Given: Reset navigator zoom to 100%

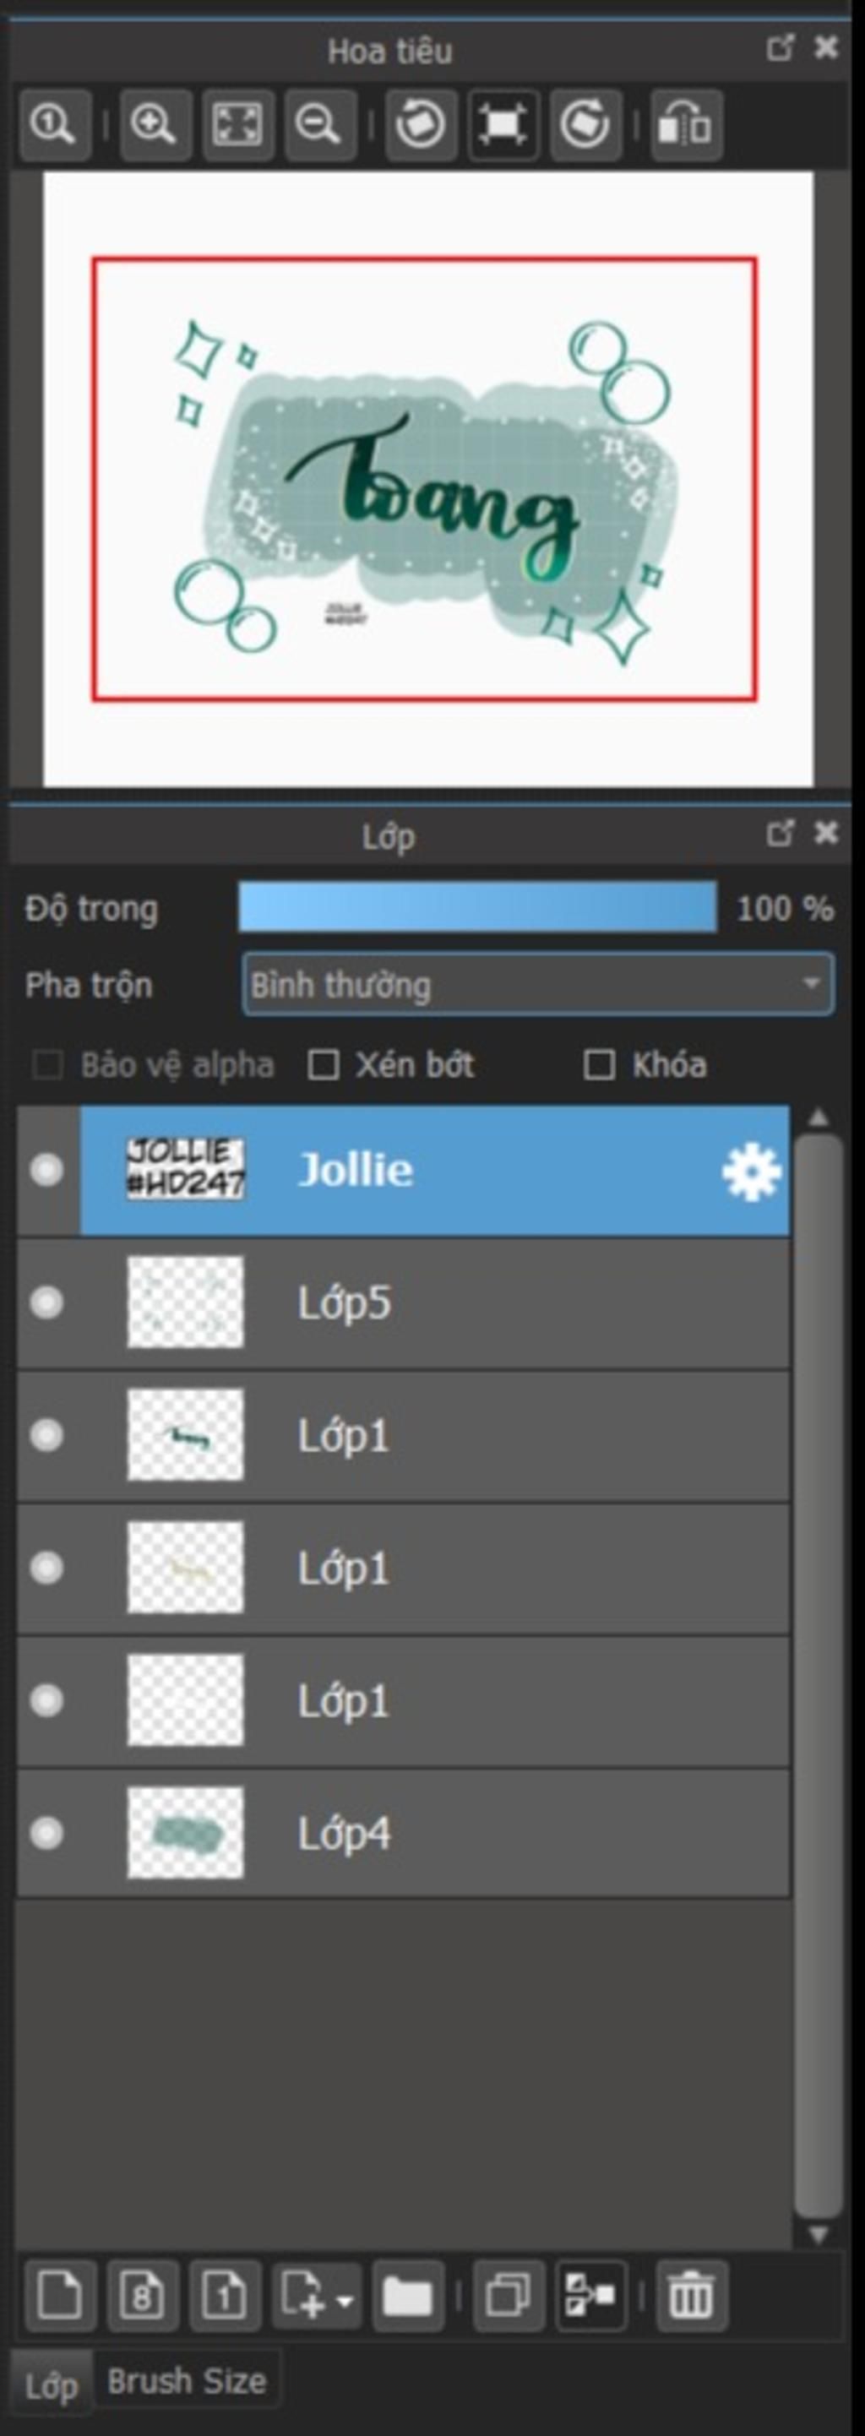Looking at the screenshot, I should tap(54, 125).
